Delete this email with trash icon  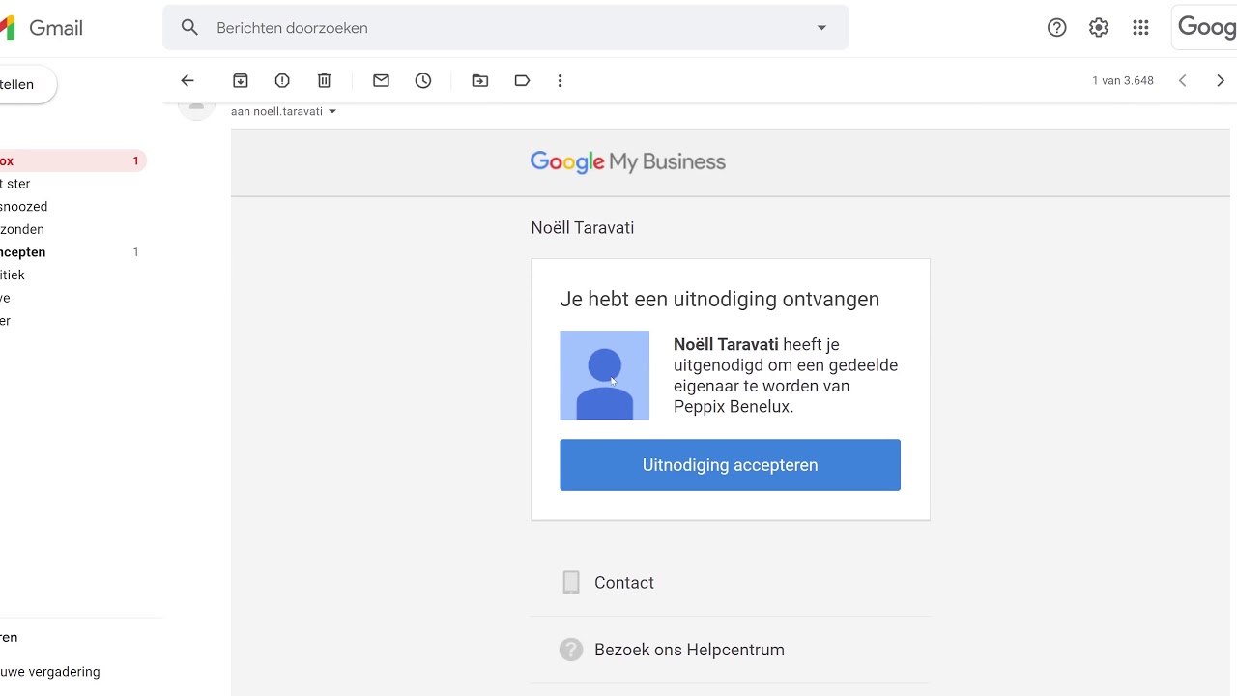[x=325, y=81]
